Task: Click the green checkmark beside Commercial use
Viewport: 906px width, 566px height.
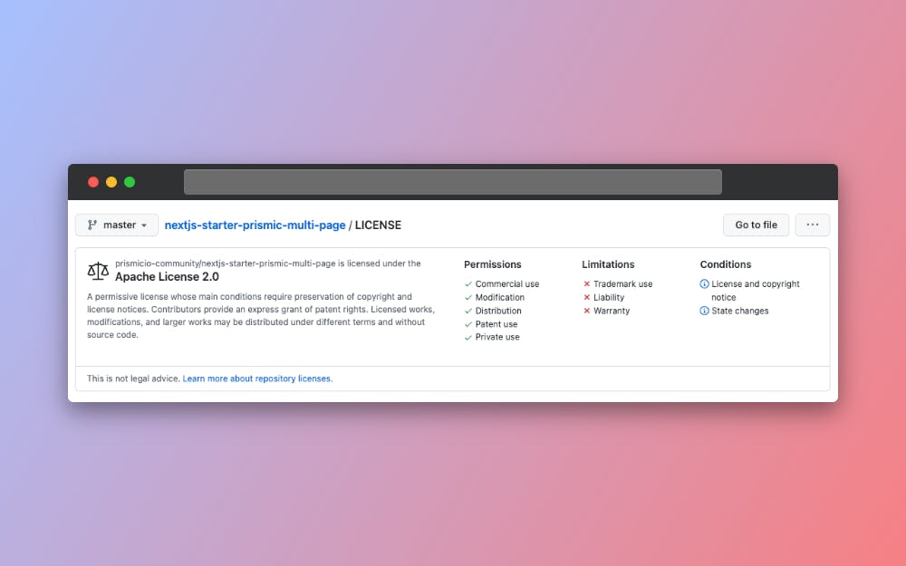Action: 468,283
